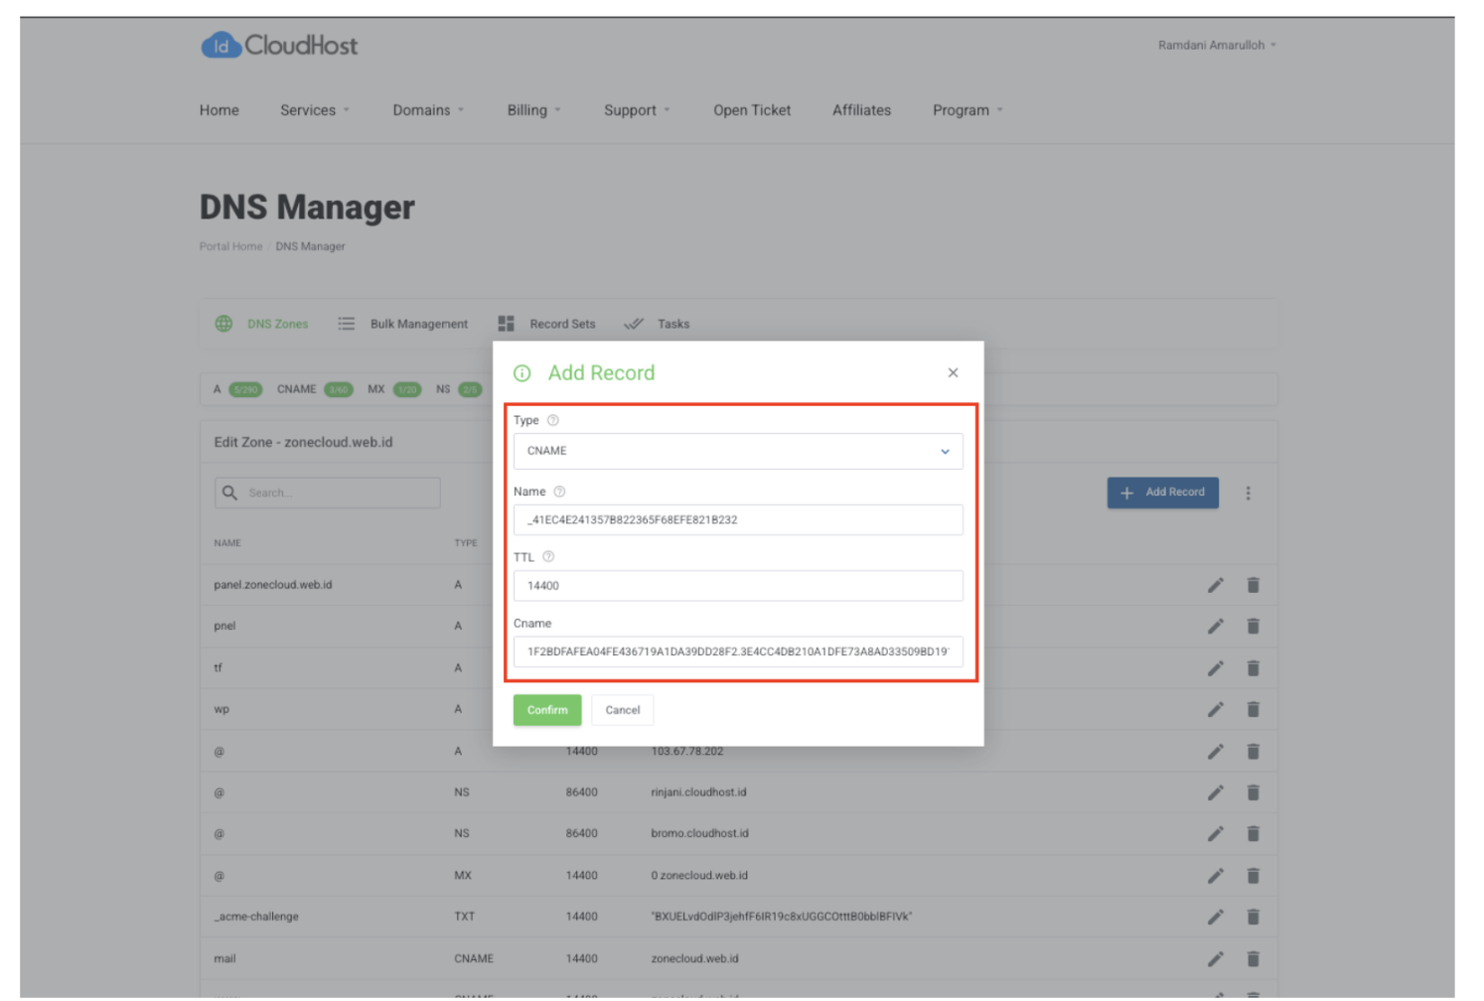Delete the bromo.cloudhost.id NS record

1253,834
